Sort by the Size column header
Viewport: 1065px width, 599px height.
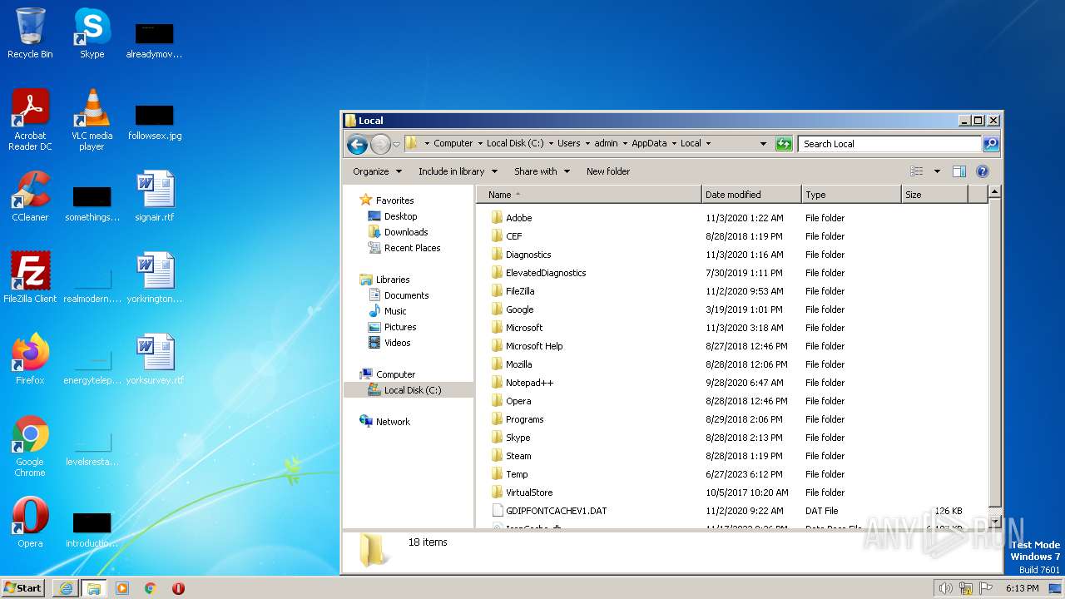tap(935, 195)
